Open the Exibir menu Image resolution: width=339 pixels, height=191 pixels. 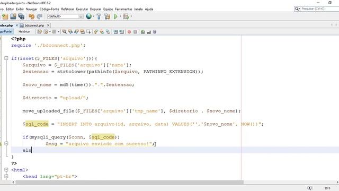tap(20, 9)
